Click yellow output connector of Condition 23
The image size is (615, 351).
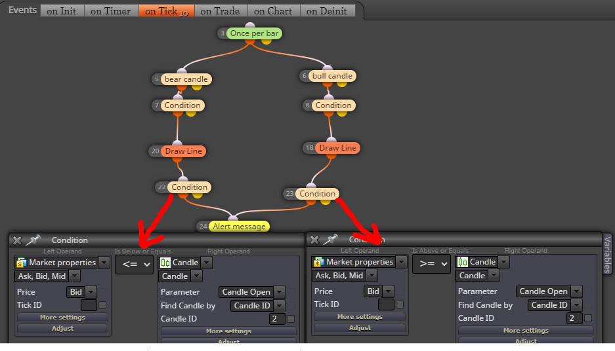point(326,201)
